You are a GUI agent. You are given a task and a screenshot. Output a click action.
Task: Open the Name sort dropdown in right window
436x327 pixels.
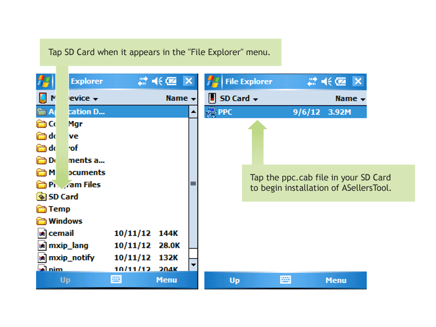(x=350, y=99)
